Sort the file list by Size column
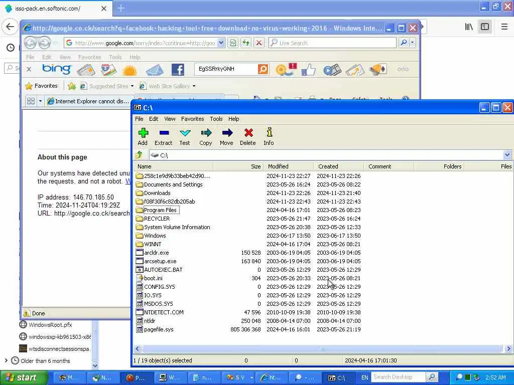 tap(238, 166)
